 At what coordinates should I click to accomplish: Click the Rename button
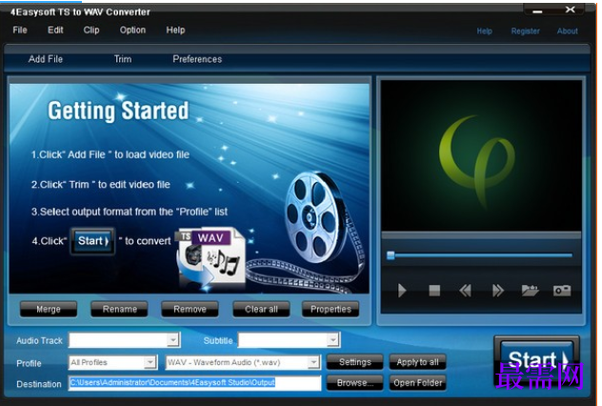(119, 309)
